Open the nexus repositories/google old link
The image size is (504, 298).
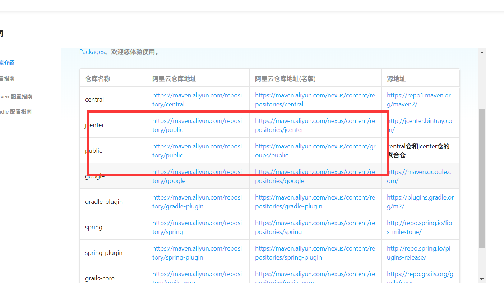(315, 176)
